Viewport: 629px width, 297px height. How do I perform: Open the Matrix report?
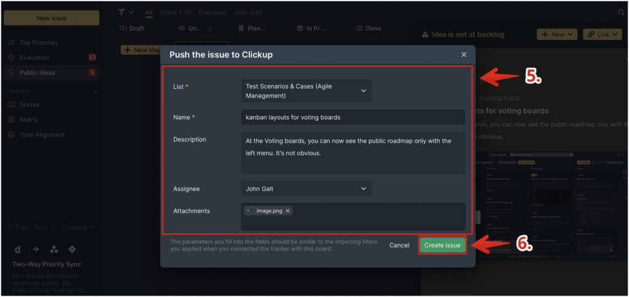pos(28,120)
